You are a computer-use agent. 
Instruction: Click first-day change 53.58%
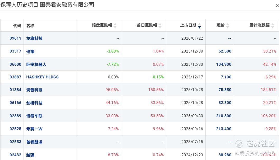tap(157, 116)
